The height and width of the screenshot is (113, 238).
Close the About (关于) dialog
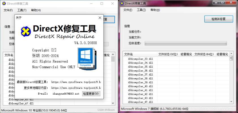100,18
